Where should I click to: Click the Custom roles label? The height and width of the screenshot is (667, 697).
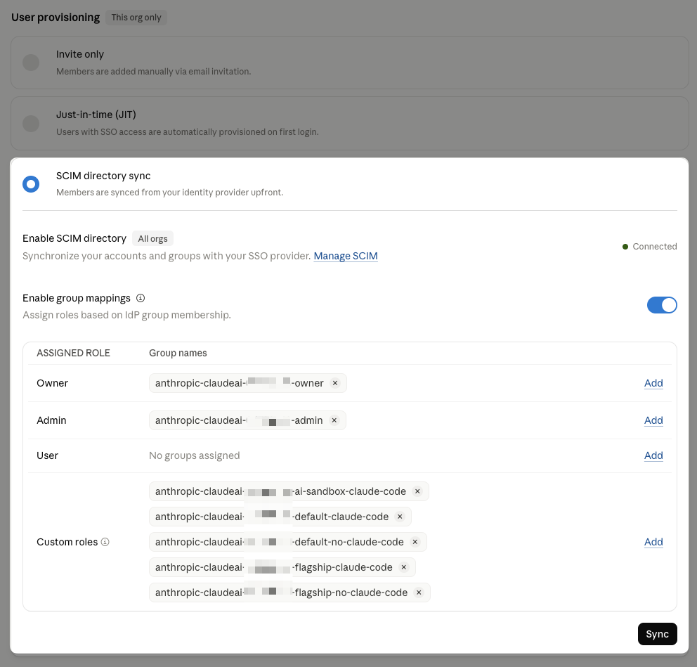67,542
